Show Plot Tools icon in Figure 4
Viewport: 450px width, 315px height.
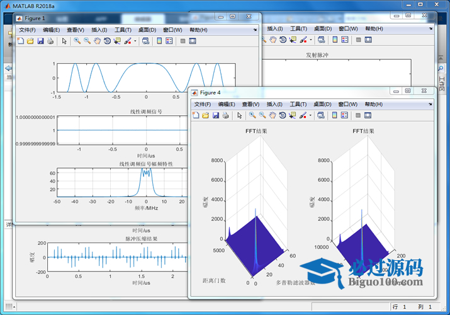click(x=368, y=115)
